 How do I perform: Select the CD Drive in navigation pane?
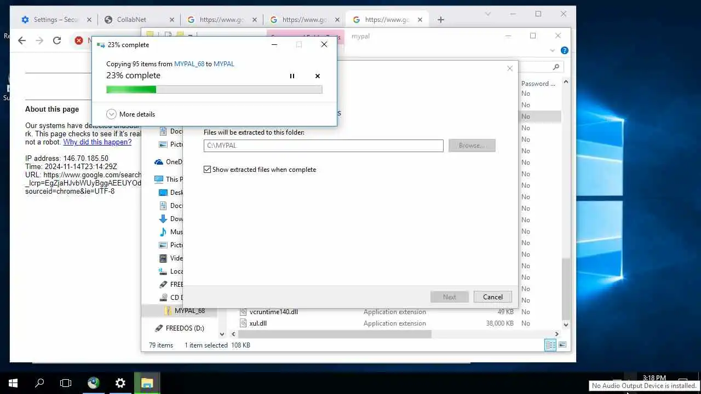[x=170, y=298]
